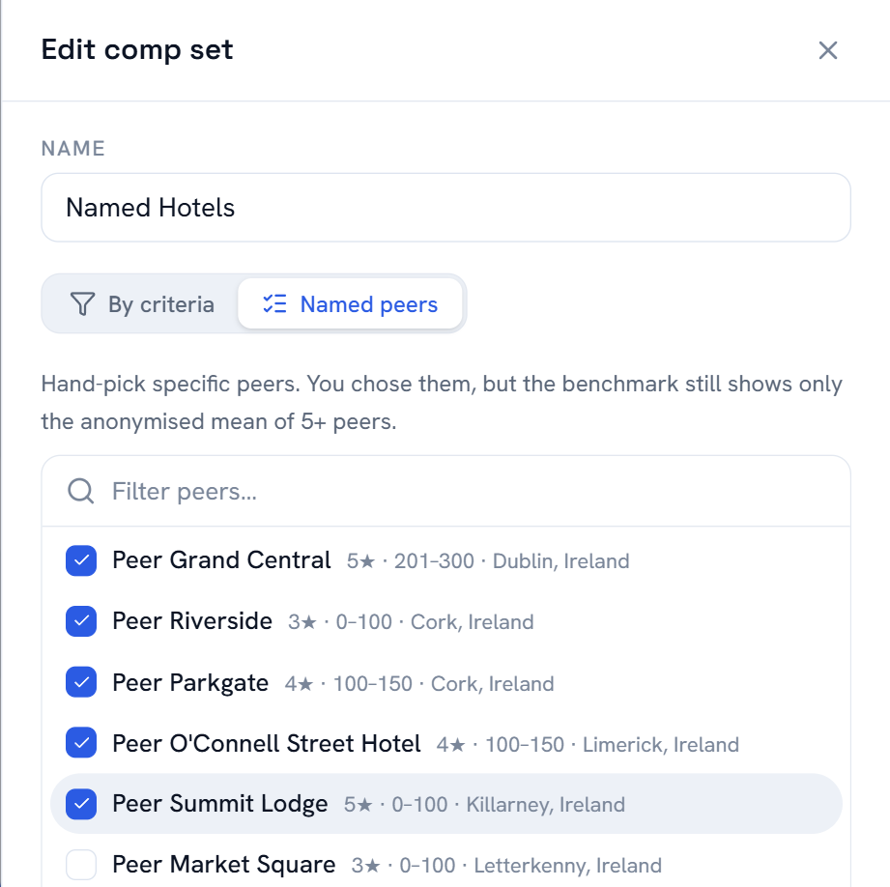Click the Peer Riverside row label
This screenshot has width=890, height=887.
click(x=192, y=621)
